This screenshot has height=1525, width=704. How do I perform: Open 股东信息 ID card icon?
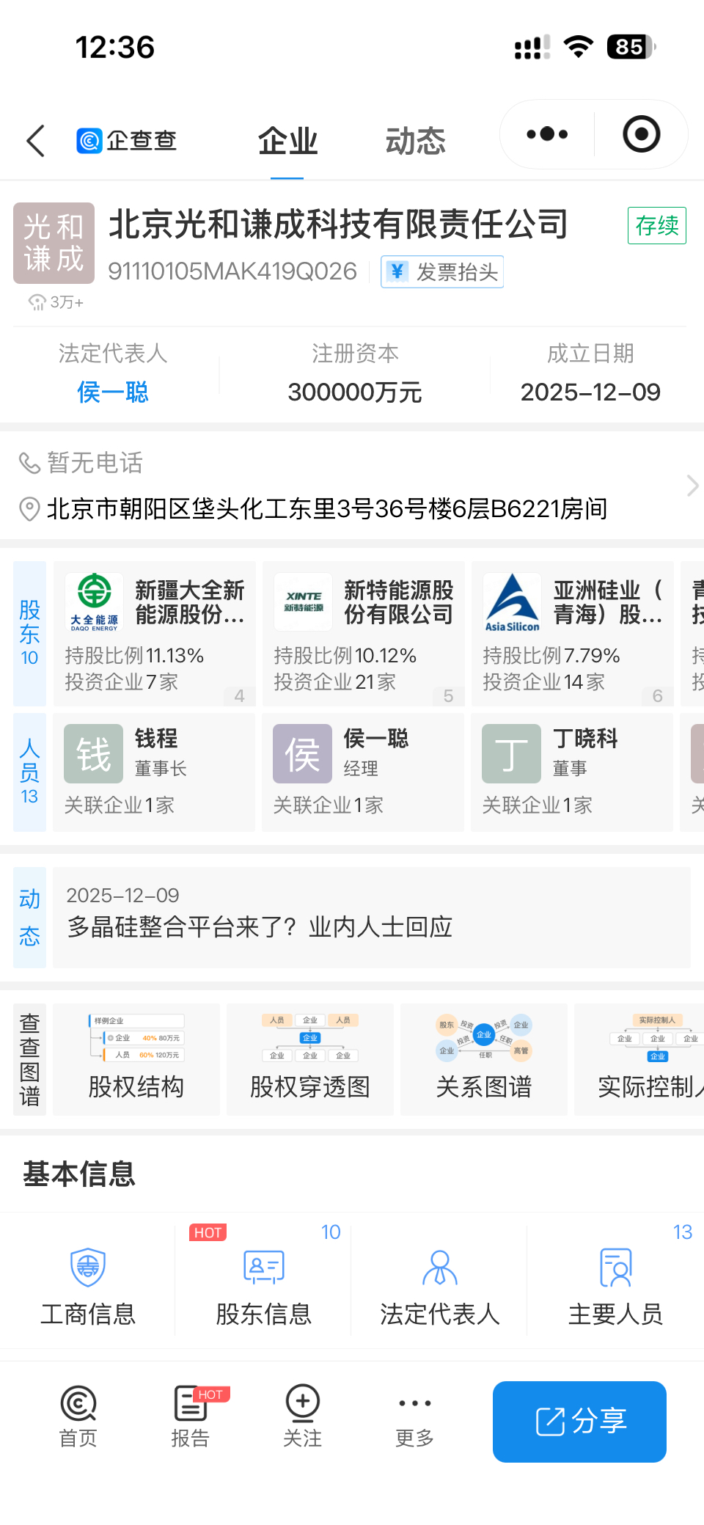coord(264,1268)
